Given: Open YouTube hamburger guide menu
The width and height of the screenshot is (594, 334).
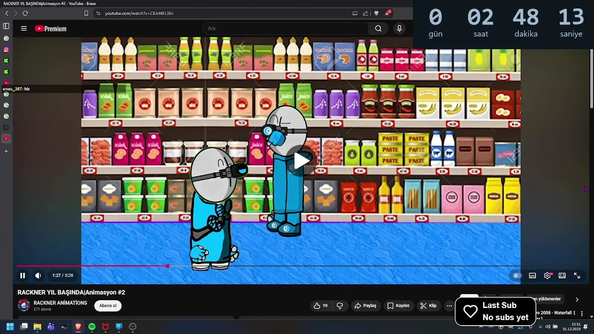Looking at the screenshot, I should (24, 28).
